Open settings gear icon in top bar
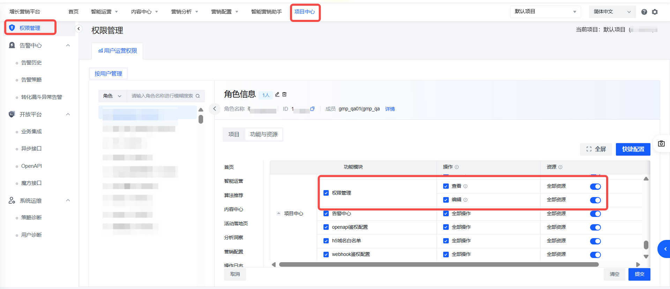Screen dimensions: 670x289 click(655, 12)
